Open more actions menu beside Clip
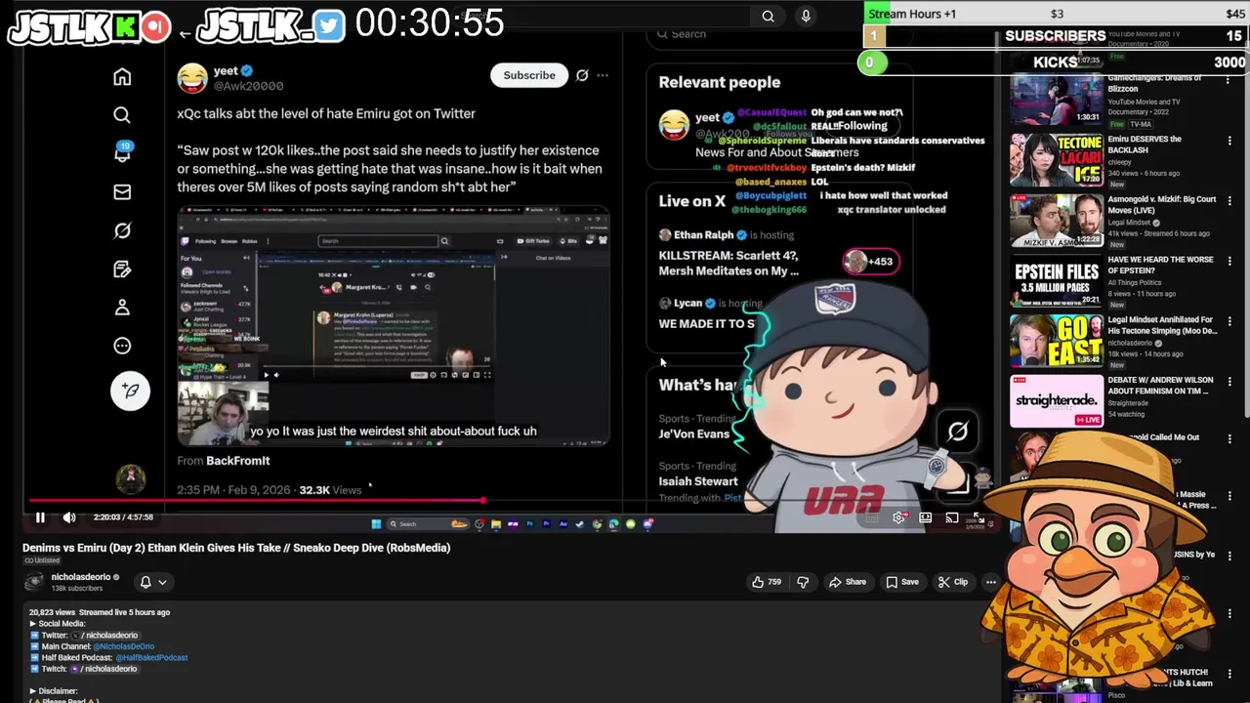This screenshot has width=1250, height=703. coord(990,582)
